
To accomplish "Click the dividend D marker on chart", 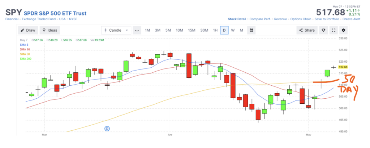I will [x=107, y=129].
